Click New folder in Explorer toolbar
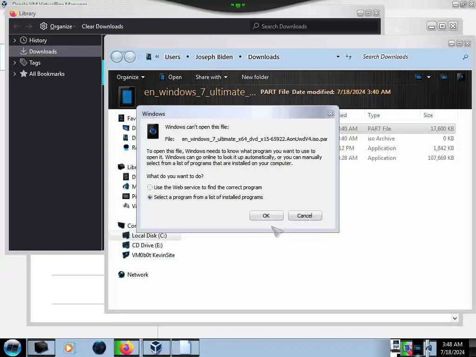Image resolution: width=476 pixels, height=357 pixels. tap(255, 77)
